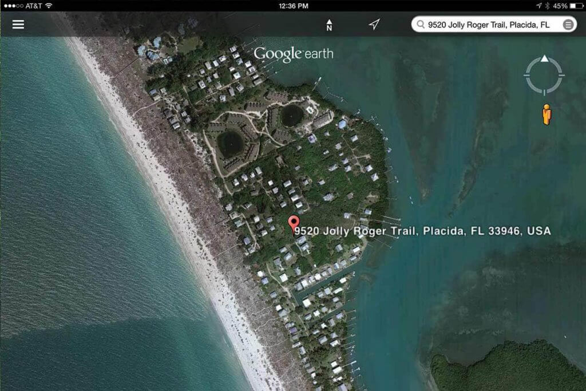Tap the AT&T carrier signal indicator
Viewport: 586px width, 391px height.
click(22, 6)
